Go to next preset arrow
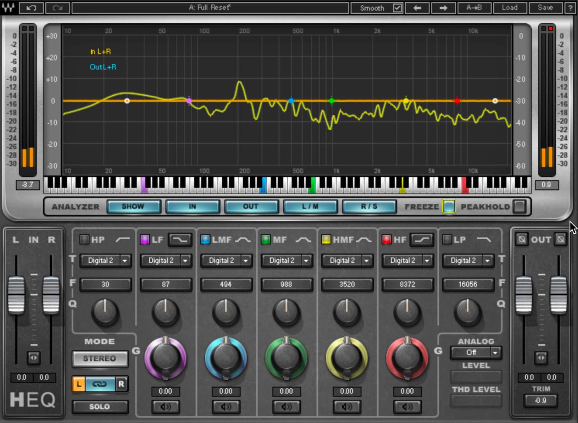 click(x=443, y=7)
